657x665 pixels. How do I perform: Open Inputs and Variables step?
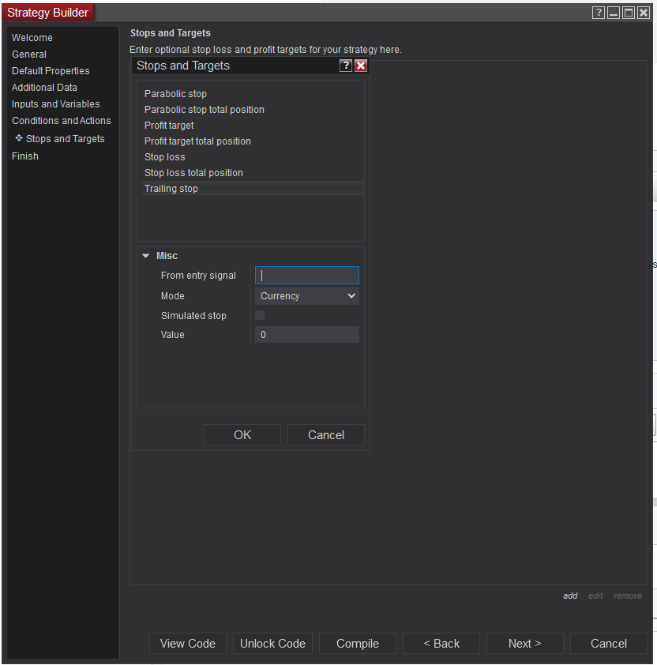55,104
